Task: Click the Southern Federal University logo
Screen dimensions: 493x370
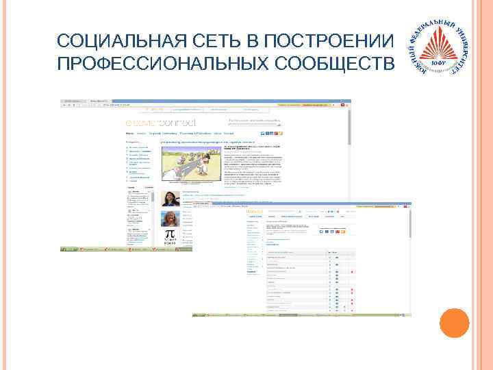Action: point(440,47)
